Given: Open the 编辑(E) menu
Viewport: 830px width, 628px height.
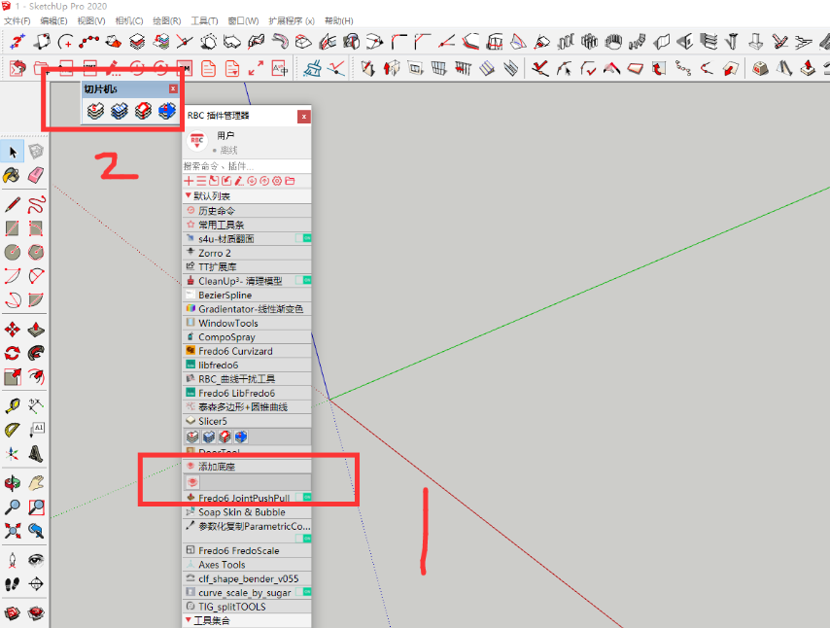Looking at the screenshot, I should point(53,20).
